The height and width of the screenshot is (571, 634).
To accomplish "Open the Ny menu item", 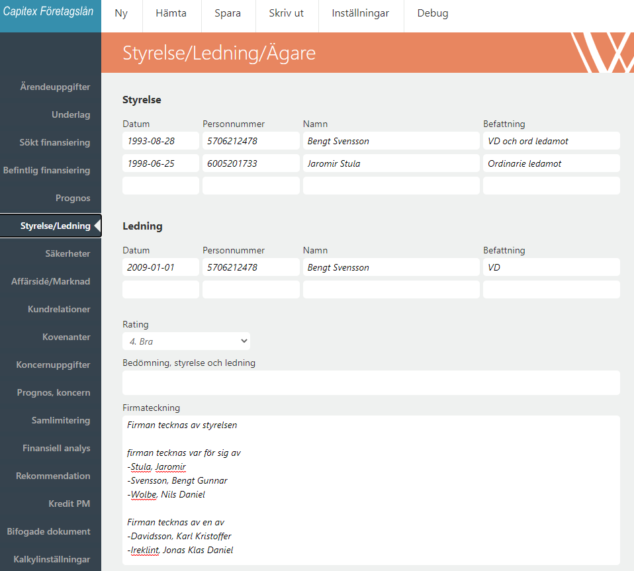I will [121, 13].
